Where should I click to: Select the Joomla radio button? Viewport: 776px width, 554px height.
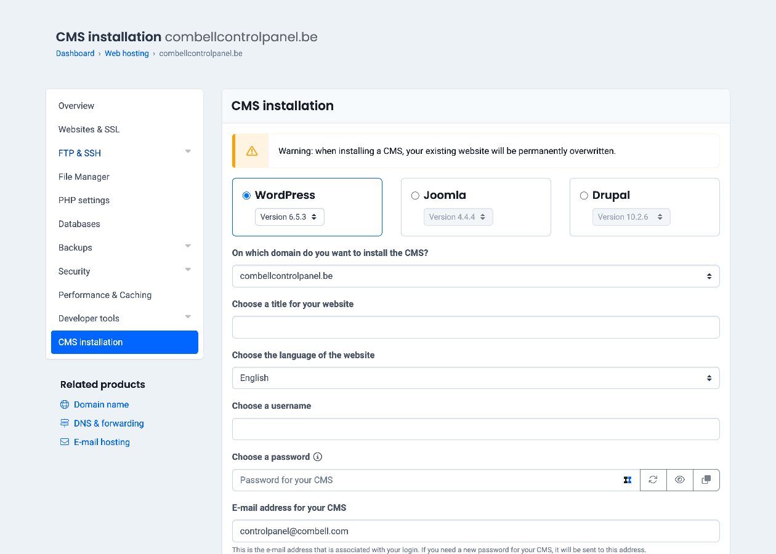pyautogui.click(x=415, y=196)
